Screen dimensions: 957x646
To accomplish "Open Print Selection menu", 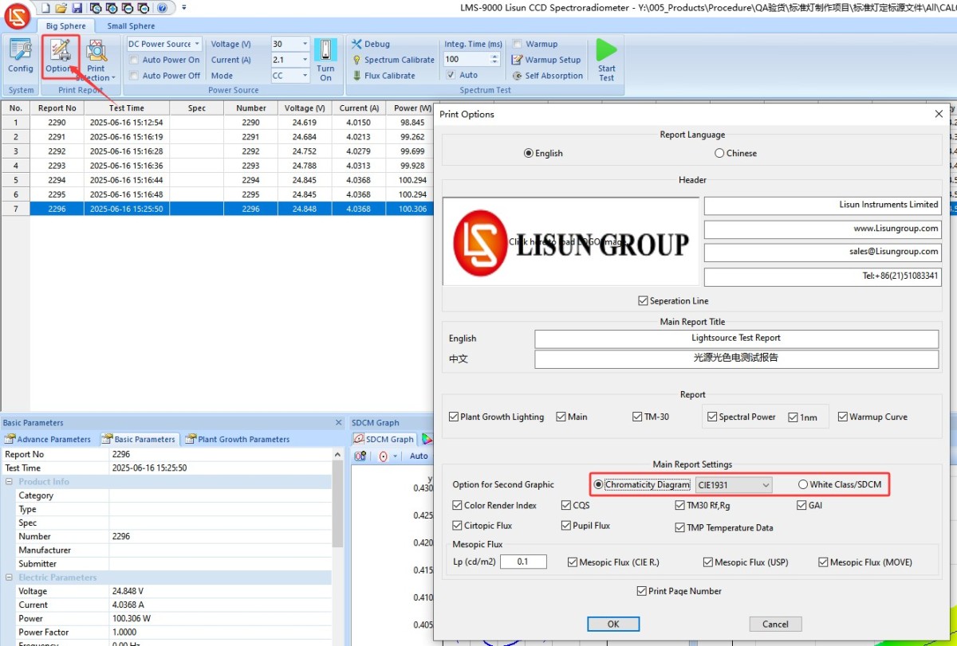I will 97,61.
